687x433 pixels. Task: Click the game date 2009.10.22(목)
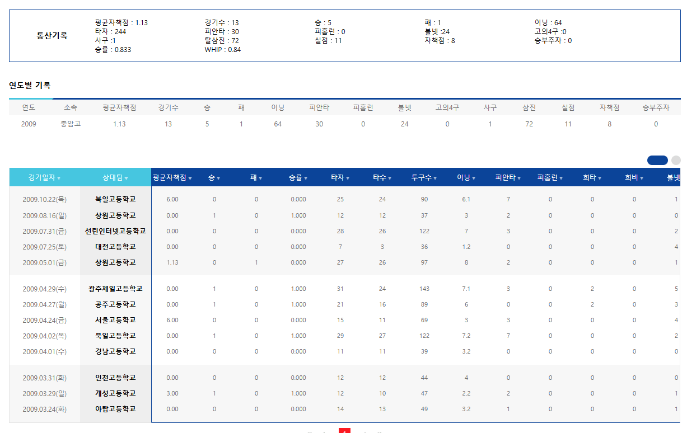[x=45, y=199]
